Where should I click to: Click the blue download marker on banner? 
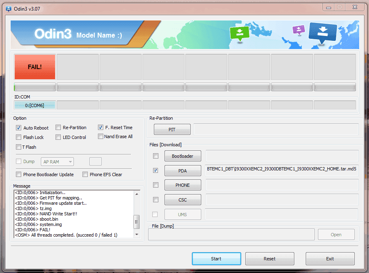point(322,33)
